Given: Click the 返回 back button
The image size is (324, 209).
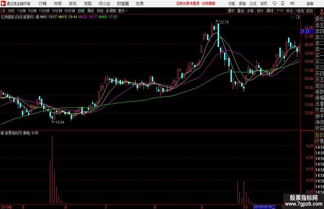Looking at the screenshot, I should 309,11.
